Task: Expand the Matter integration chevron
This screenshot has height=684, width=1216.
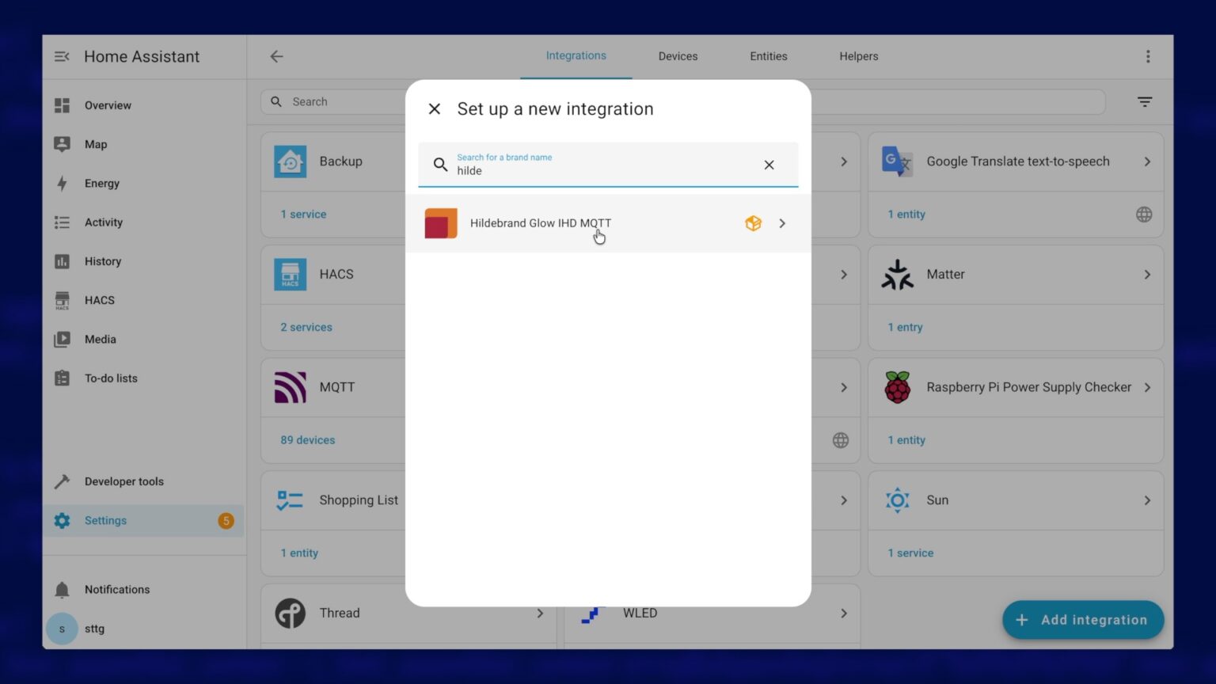Action: pos(1147,275)
